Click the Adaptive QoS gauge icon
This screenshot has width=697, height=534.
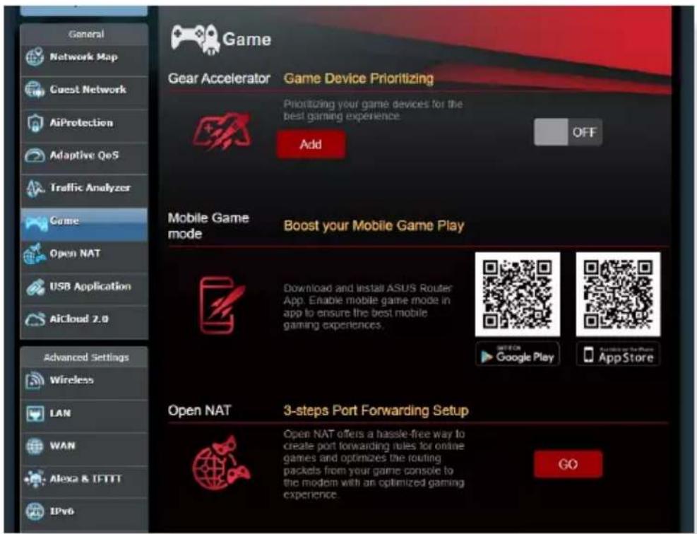pyautogui.click(x=35, y=155)
